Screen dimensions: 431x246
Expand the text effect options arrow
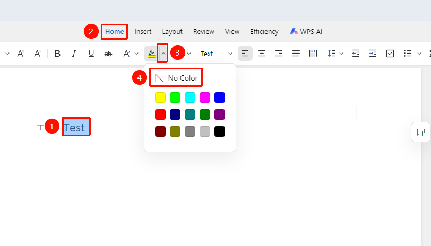click(x=136, y=54)
